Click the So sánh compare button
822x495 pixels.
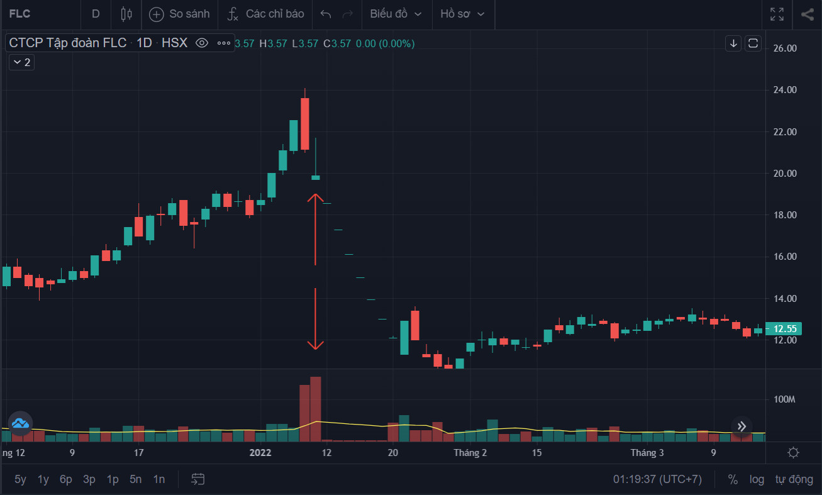click(x=179, y=14)
